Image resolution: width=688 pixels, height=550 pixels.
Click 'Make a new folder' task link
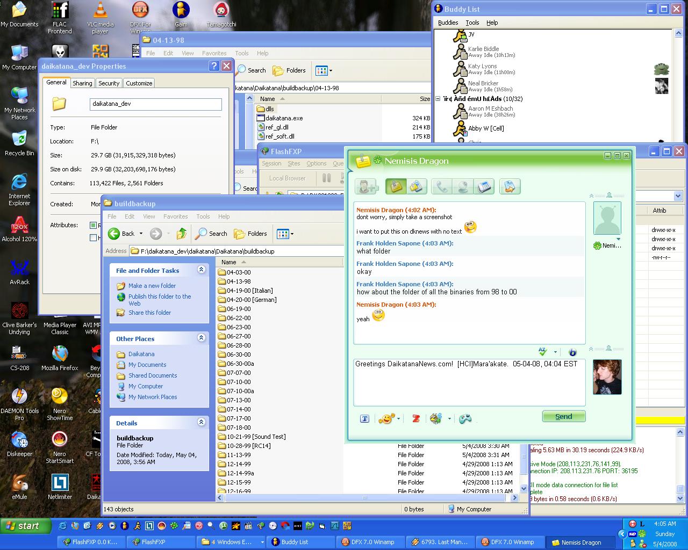pyautogui.click(x=152, y=286)
